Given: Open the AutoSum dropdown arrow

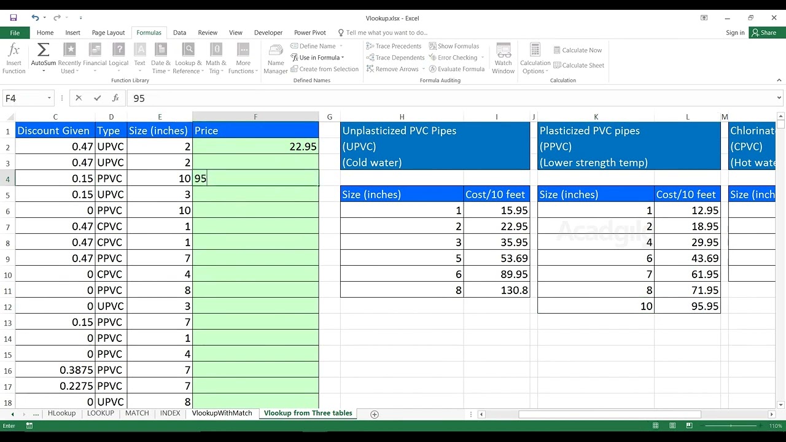Looking at the screenshot, I should coord(43,71).
